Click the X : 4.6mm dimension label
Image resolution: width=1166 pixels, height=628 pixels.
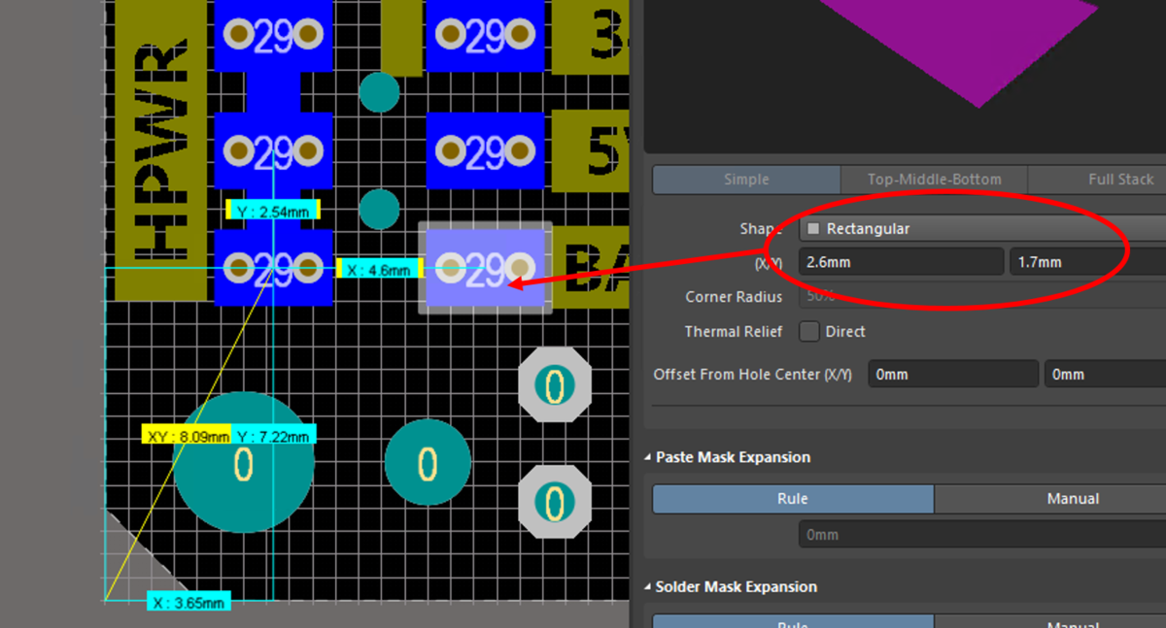[378, 270]
